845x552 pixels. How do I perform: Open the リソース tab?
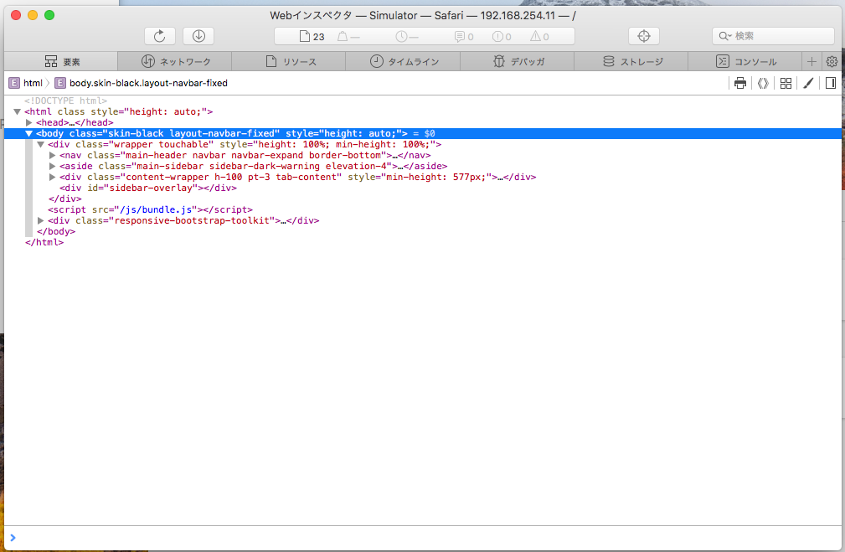click(290, 61)
